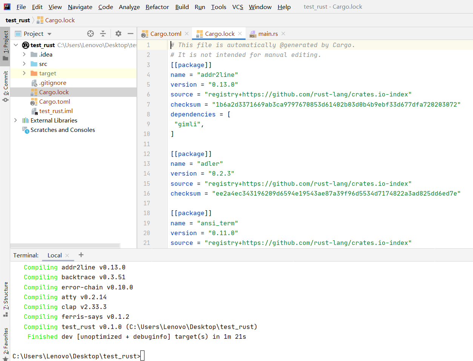Open the Build menu

click(x=182, y=7)
